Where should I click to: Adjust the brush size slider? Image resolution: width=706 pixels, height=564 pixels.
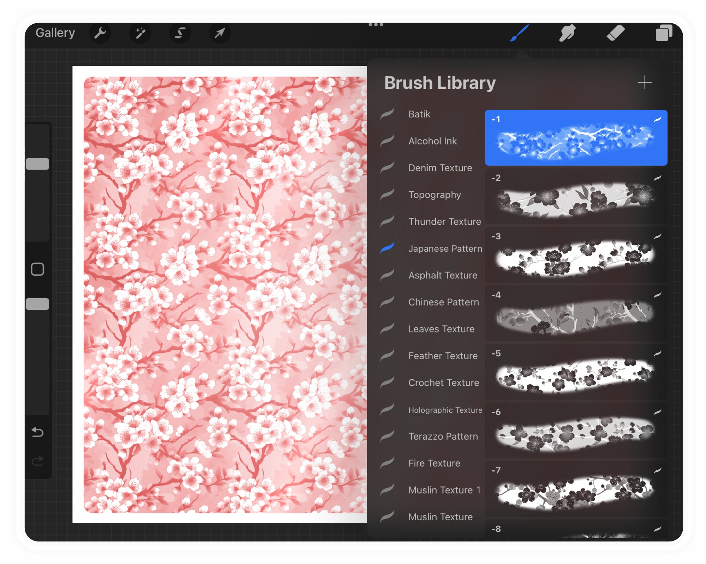[37, 163]
